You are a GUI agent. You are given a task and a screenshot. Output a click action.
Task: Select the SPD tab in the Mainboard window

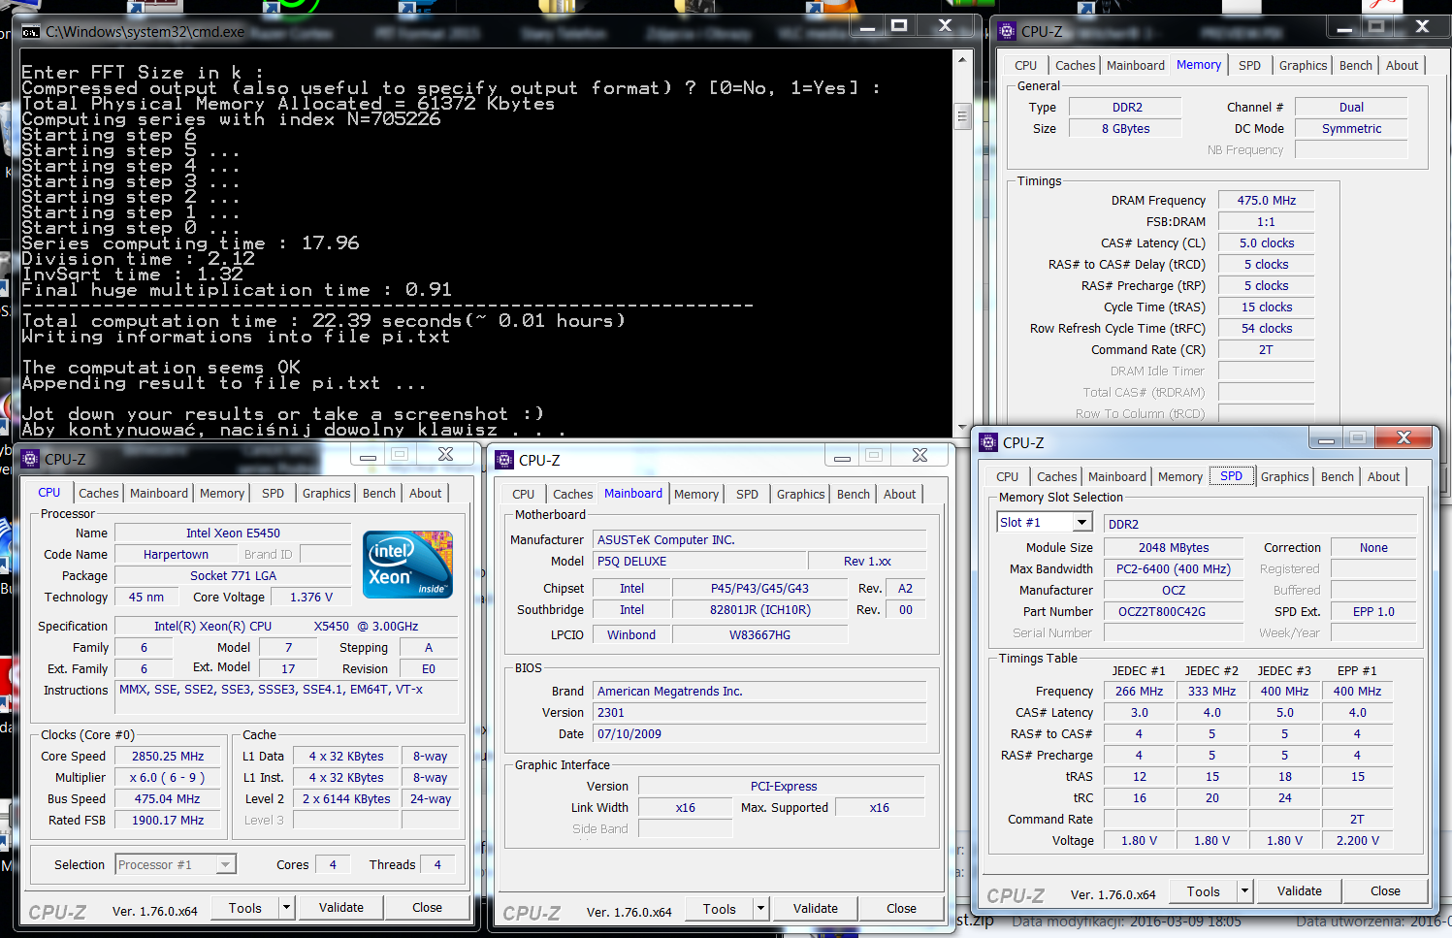[747, 494]
